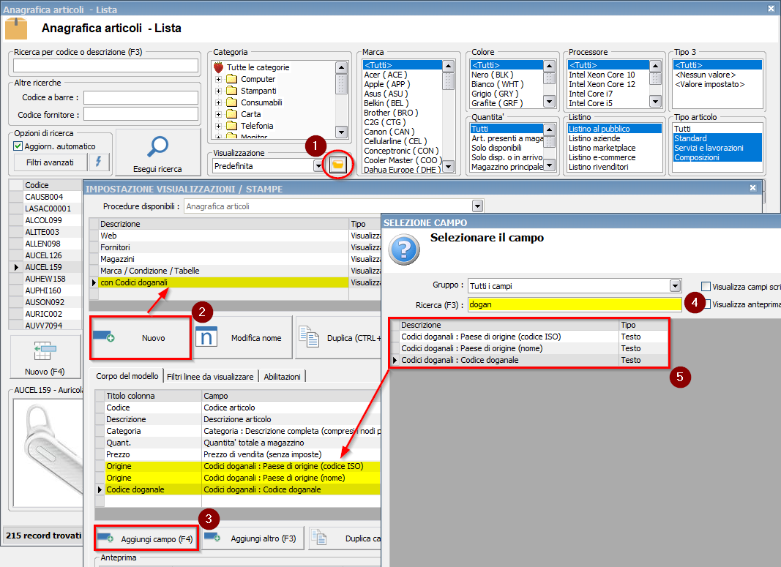This screenshot has width=781, height=567.
Task: Click the Ricerca per codice input field
Action: pos(106,66)
